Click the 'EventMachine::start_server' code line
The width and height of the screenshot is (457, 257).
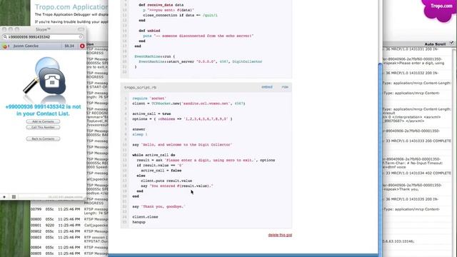pos(201,61)
